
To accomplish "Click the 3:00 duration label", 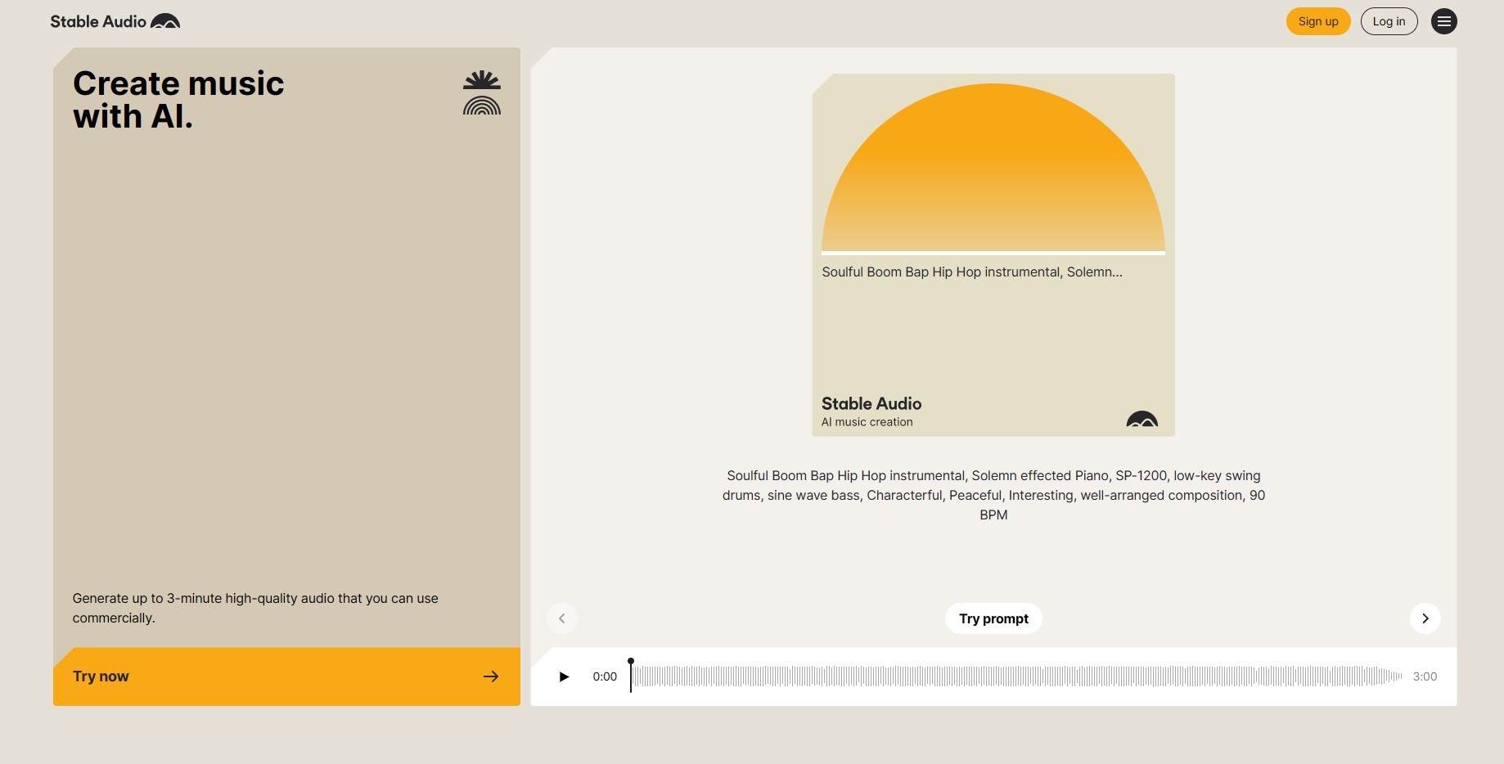I will click(x=1425, y=676).
